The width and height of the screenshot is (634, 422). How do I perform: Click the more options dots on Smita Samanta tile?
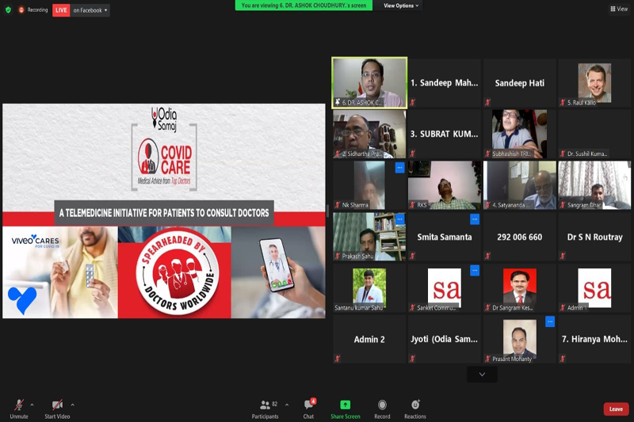tap(475, 219)
